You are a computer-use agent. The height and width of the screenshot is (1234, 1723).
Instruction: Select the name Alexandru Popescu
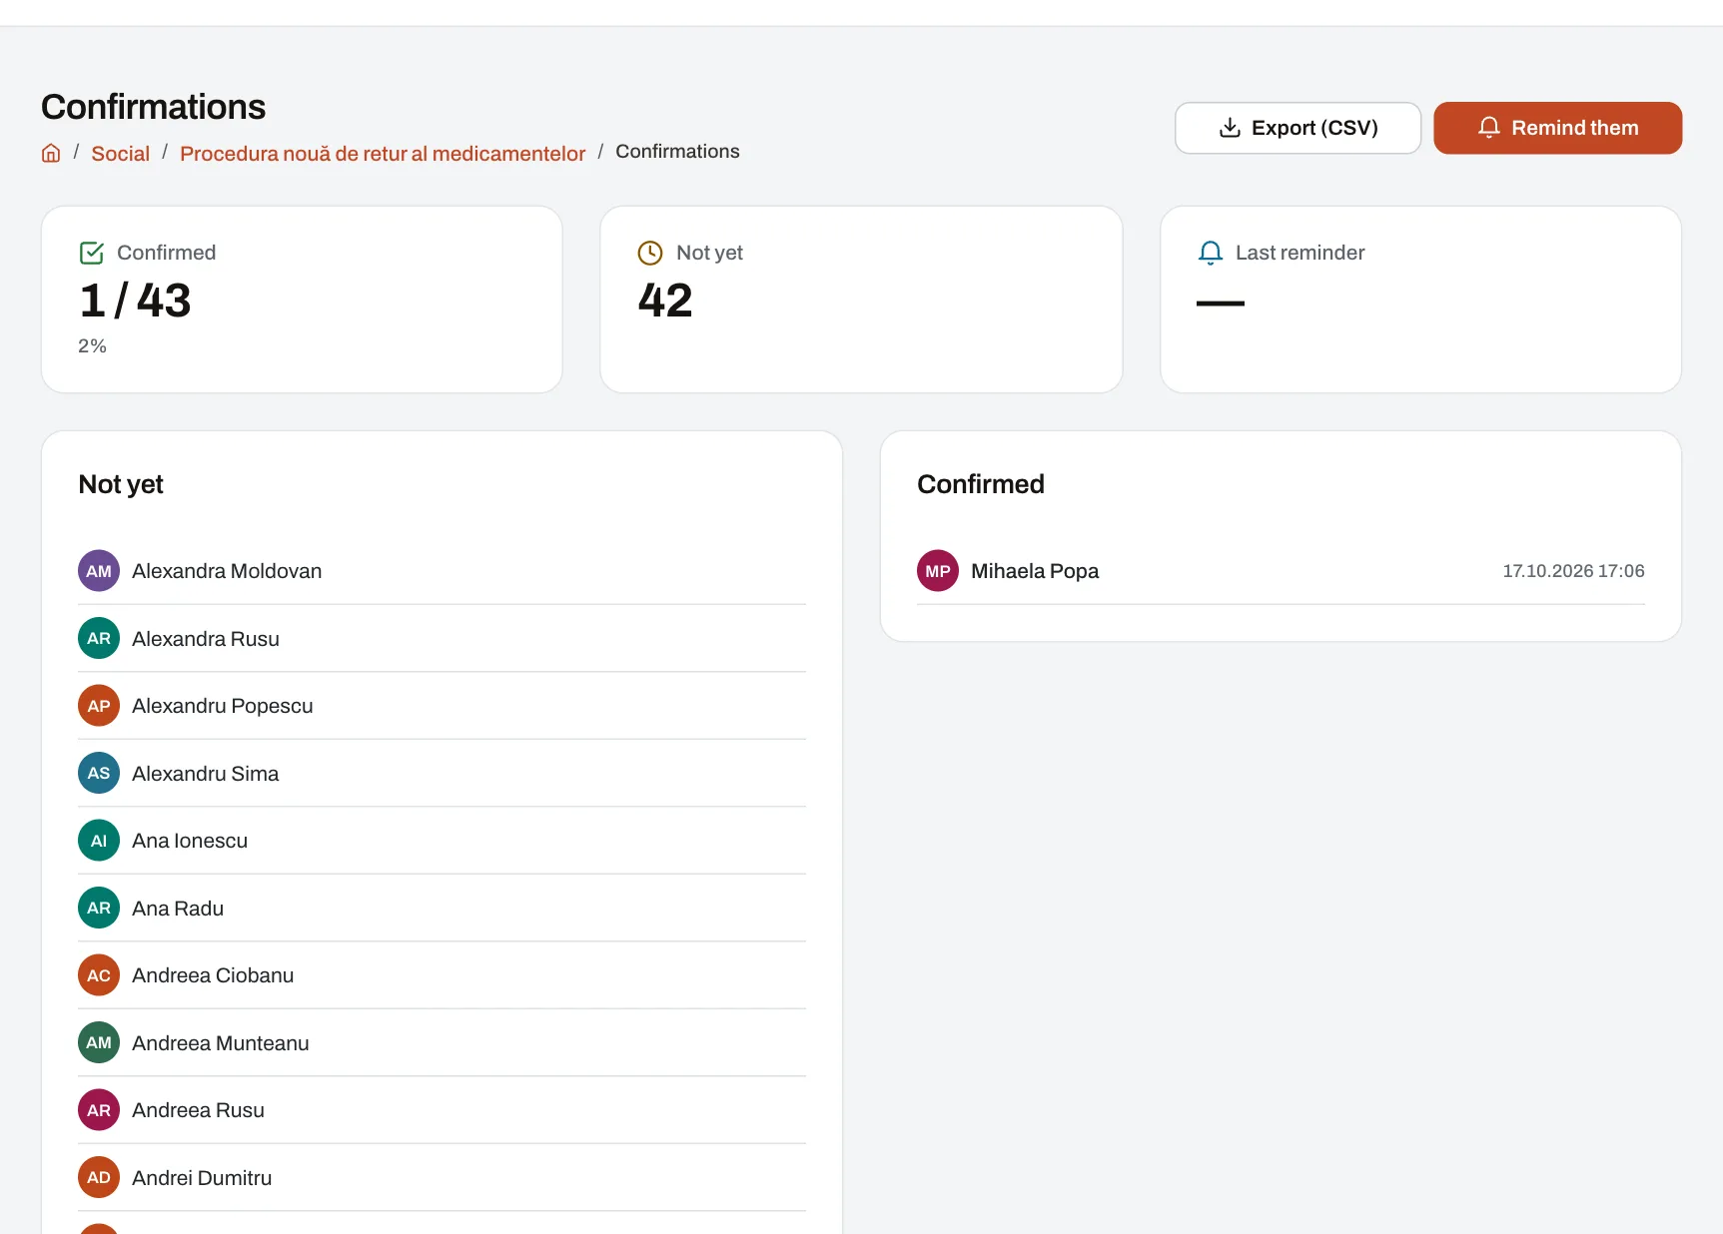223,706
